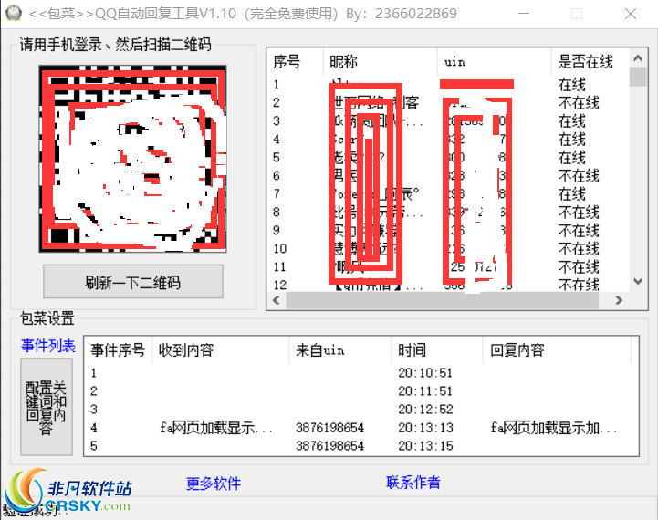
Task: Minimize the QQ自动回复工具 window
Action: click(523, 14)
